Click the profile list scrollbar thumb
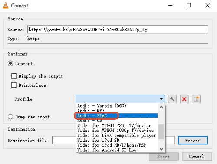The image size is (217, 164). [x=161, y=131]
